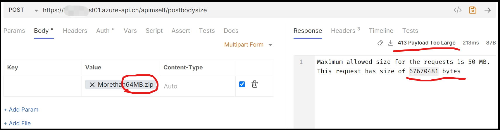Delete the form row with the trash icon
This screenshot has width=500, height=130.
(x=255, y=84)
